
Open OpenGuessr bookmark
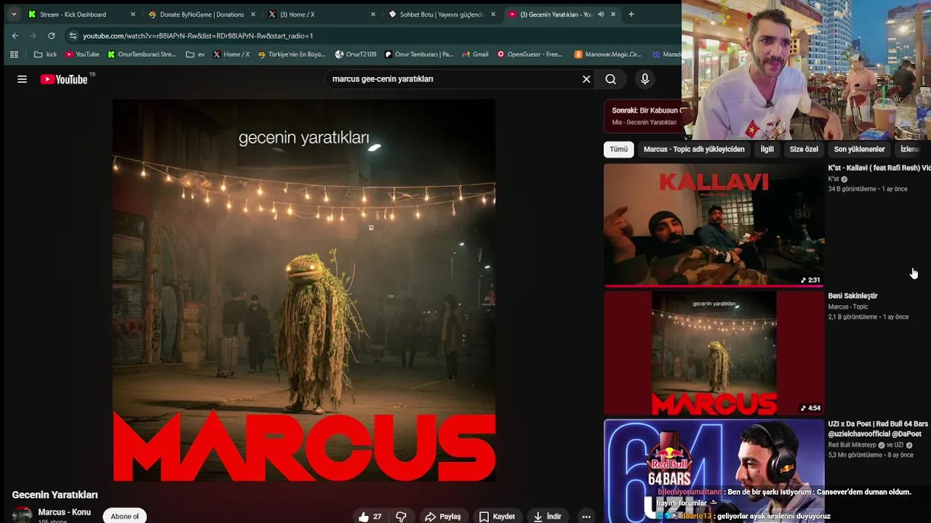click(530, 54)
